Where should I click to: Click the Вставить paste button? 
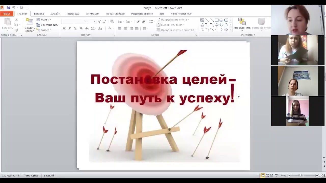(x=7, y=24)
